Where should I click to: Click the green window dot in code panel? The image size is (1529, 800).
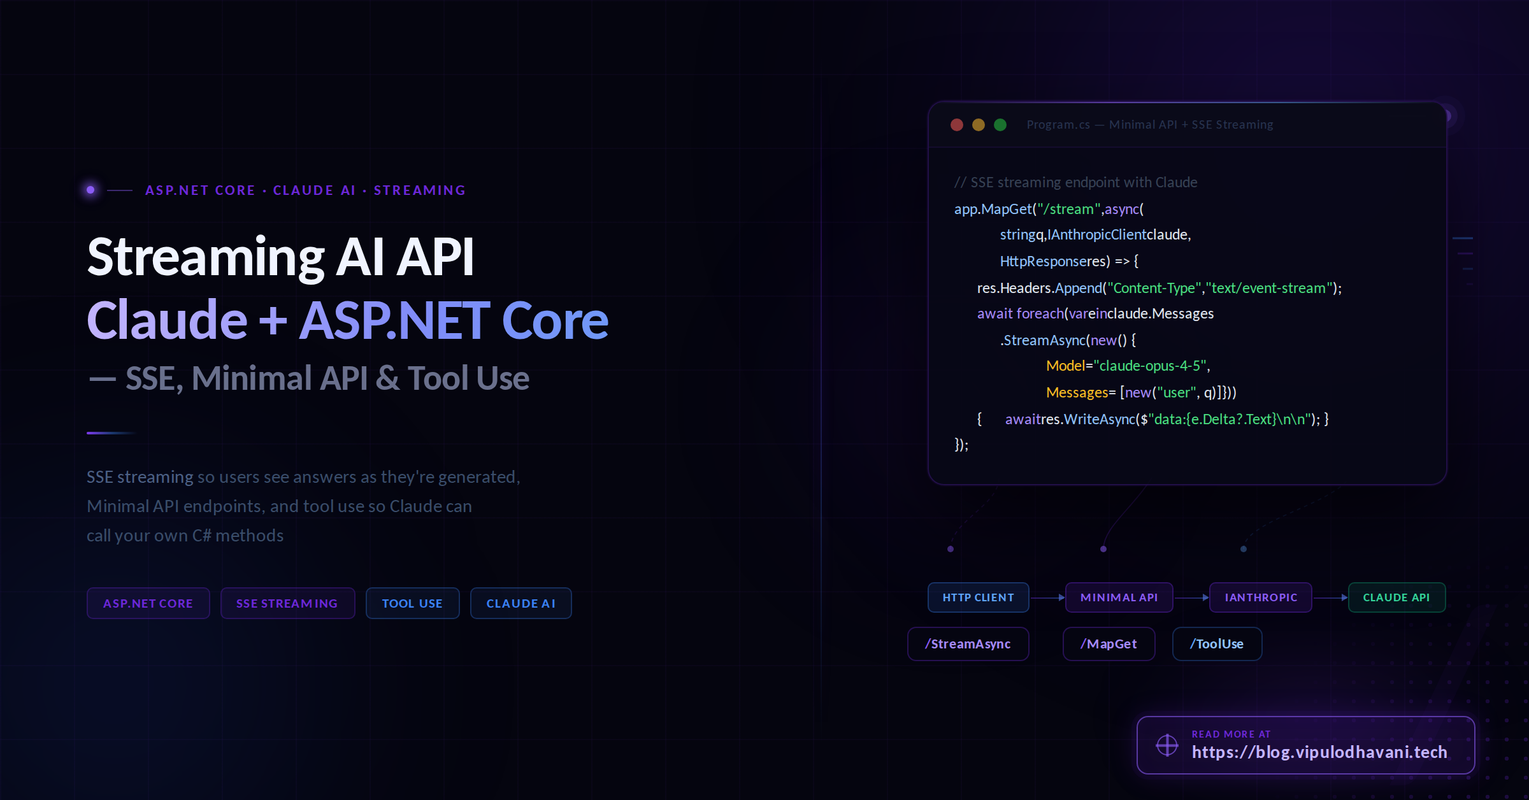[1000, 125]
